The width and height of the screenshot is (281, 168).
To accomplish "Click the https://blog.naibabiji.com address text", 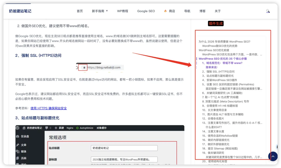I will click(104, 67).
